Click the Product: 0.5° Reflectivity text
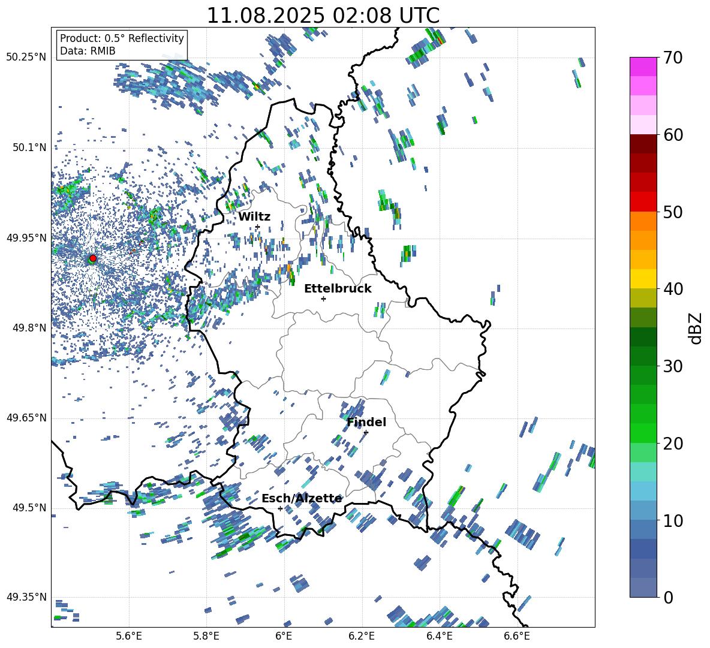This screenshot has width=710, height=648. (x=122, y=38)
